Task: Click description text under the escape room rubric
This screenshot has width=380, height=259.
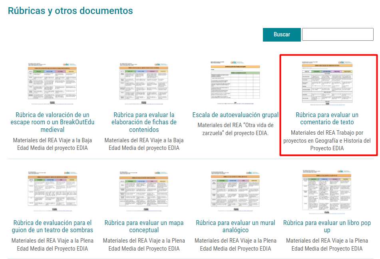Action: pyautogui.click(x=52, y=144)
